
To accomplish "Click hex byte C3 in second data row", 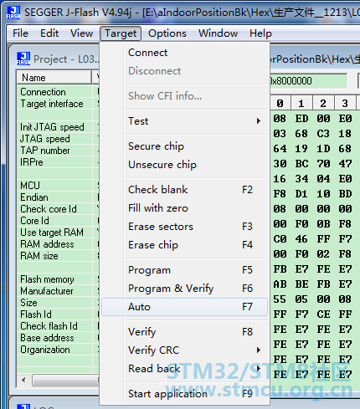I will click(x=323, y=134).
